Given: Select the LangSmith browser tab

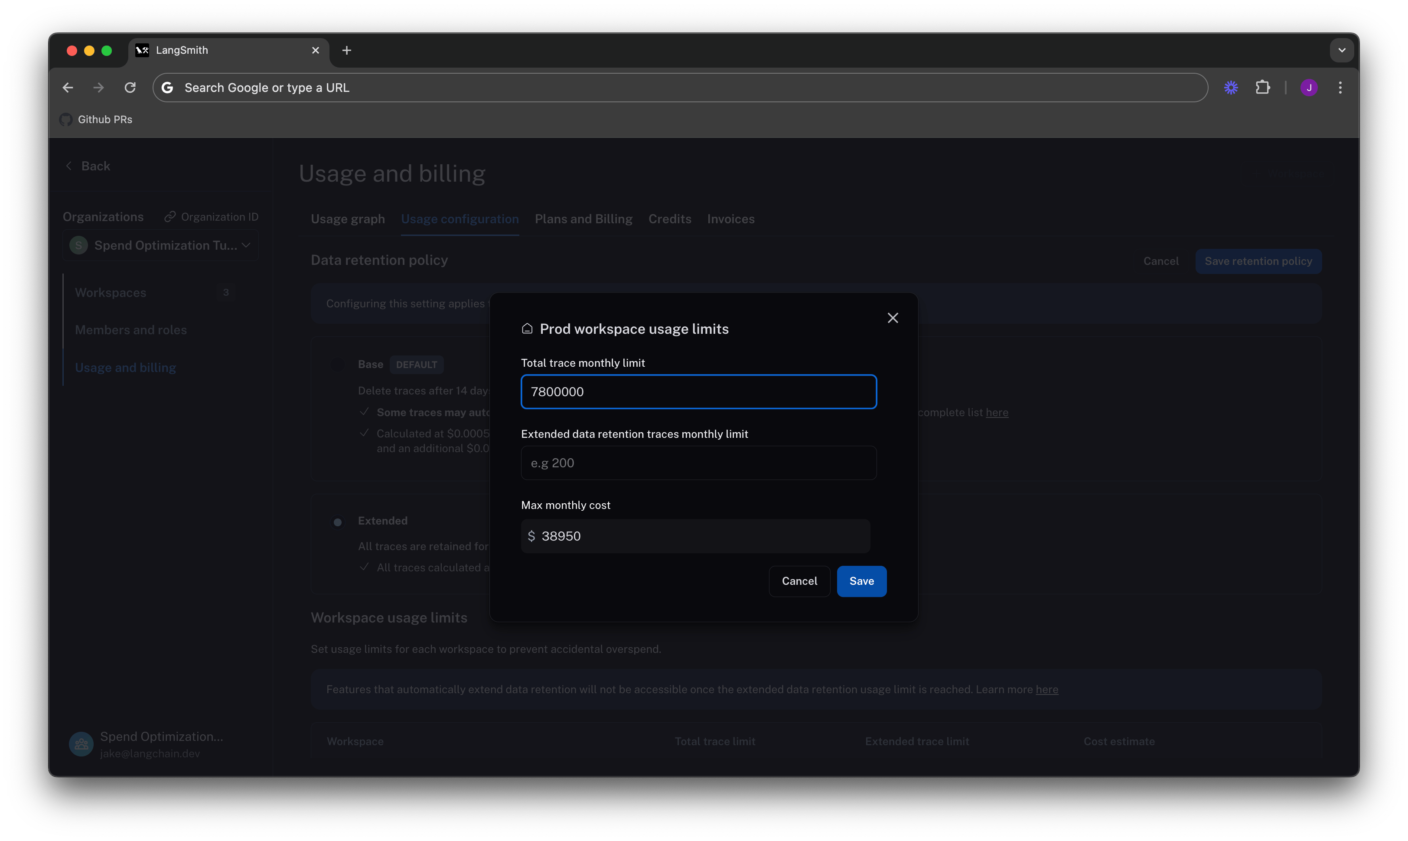Looking at the screenshot, I should [229, 50].
